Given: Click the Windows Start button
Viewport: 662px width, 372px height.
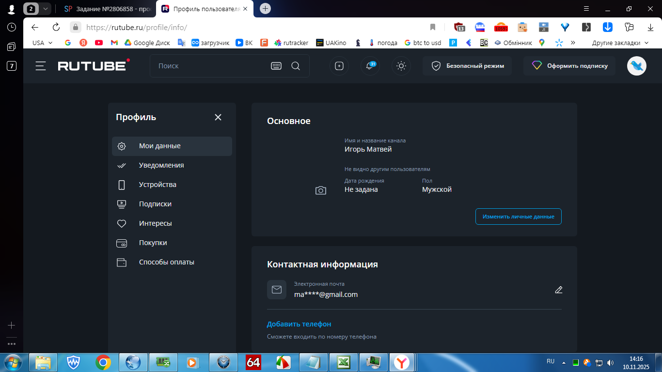Looking at the screenshot, I should 12,362.
